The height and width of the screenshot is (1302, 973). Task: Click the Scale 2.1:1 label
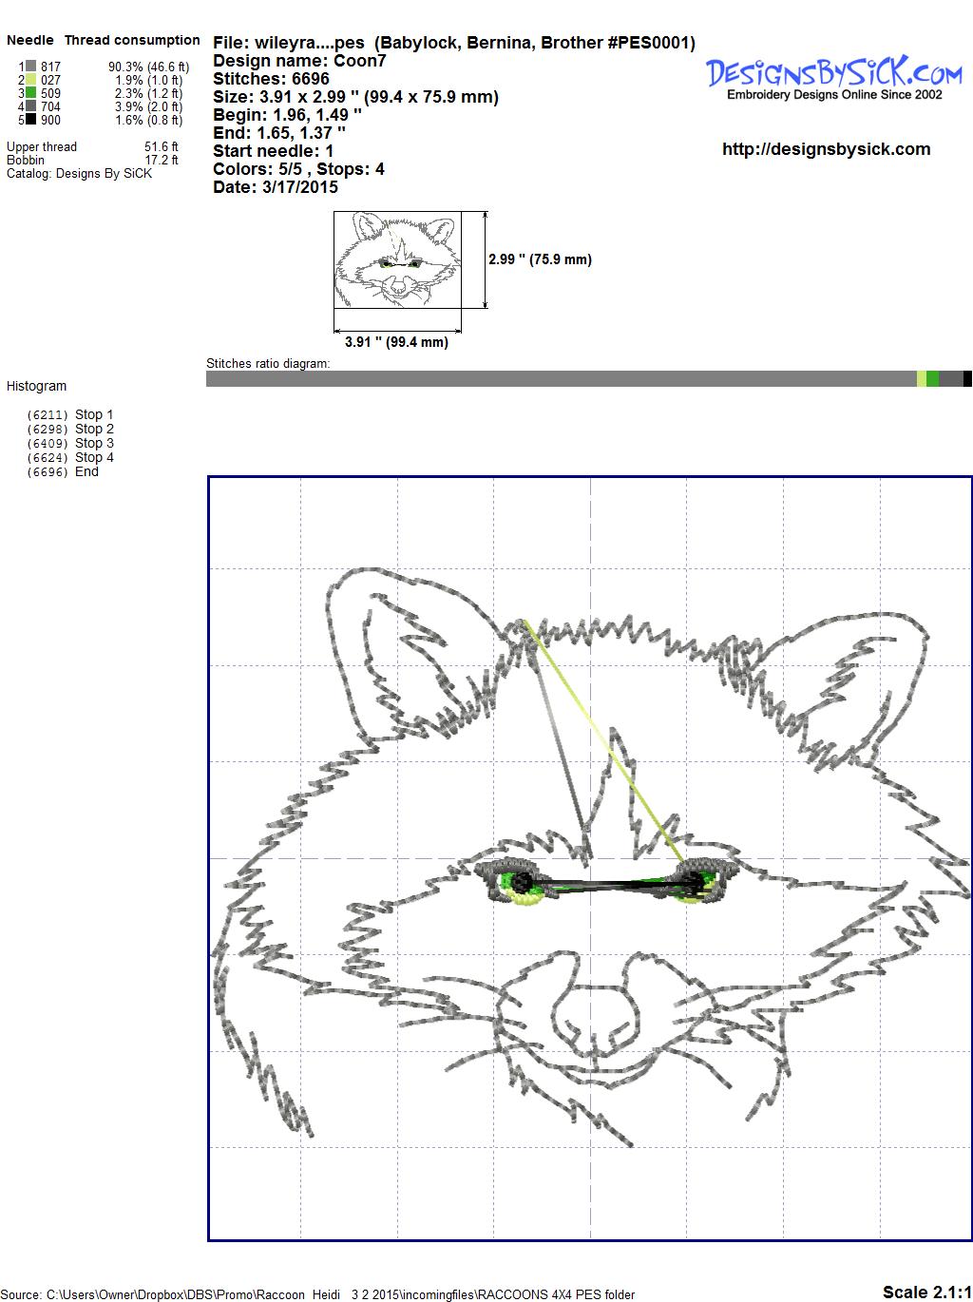(925, 1292)
